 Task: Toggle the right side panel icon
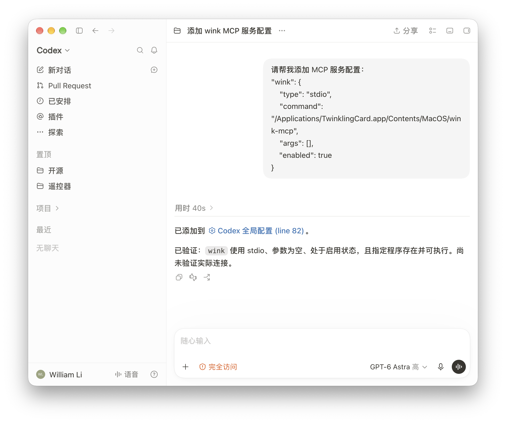[x=467, y=31]
